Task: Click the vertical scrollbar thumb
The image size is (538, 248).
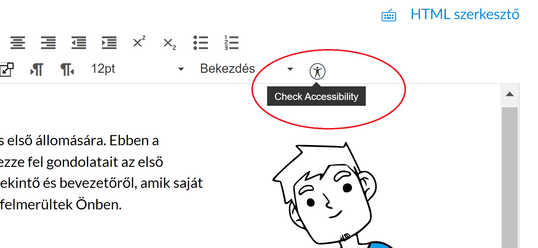Action: tap(510, 177)
